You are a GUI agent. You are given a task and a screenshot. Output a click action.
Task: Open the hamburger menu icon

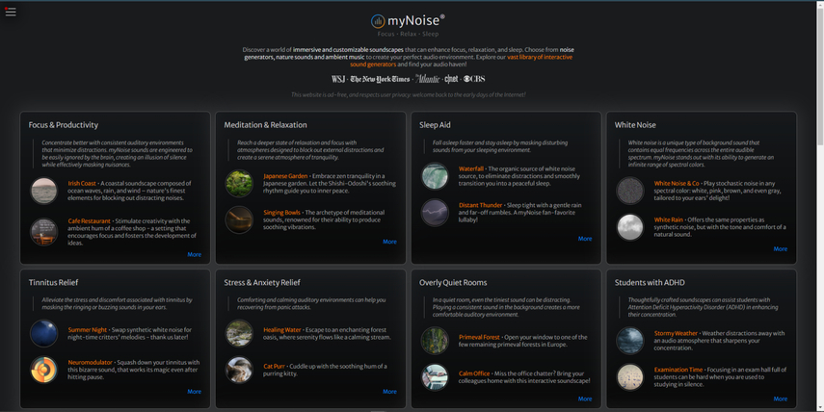click(x=11, y=12)
